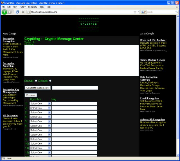
Task: Open the Encryption Algorithm ad link
Action: pos(9,65)
